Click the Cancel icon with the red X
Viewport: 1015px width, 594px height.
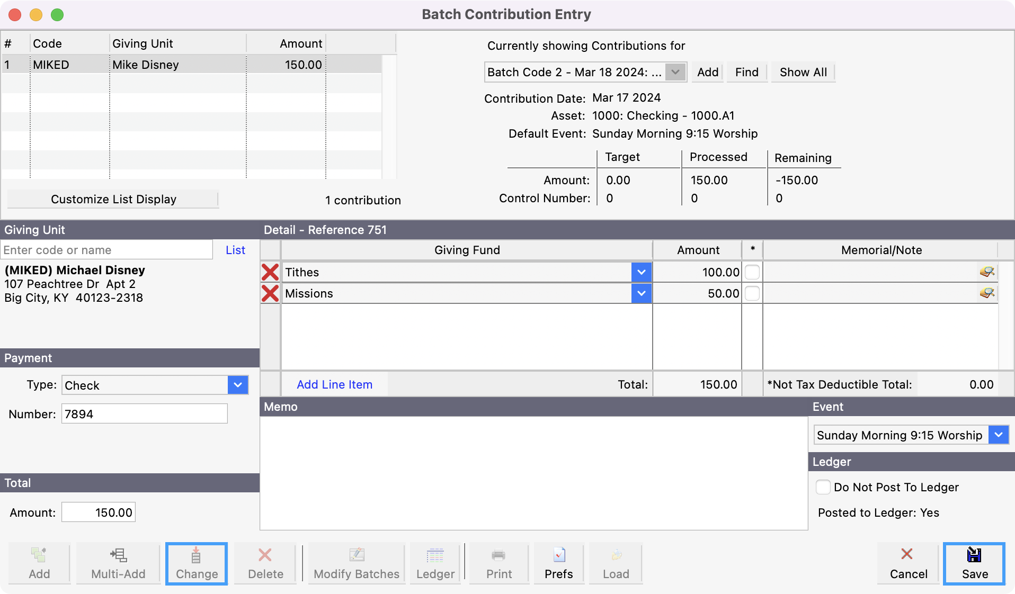tap(907, 563)
